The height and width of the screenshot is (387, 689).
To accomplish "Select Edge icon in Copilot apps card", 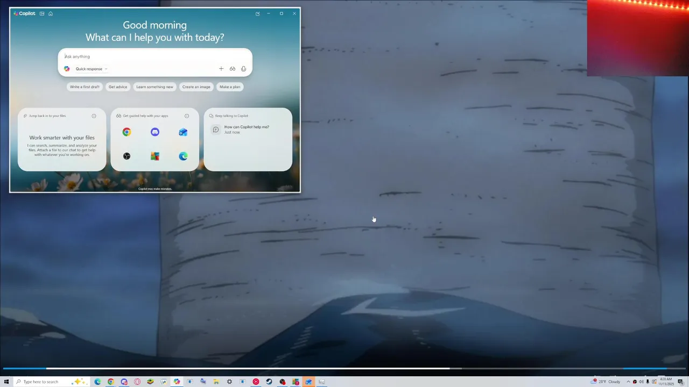I will coord(183,156).
